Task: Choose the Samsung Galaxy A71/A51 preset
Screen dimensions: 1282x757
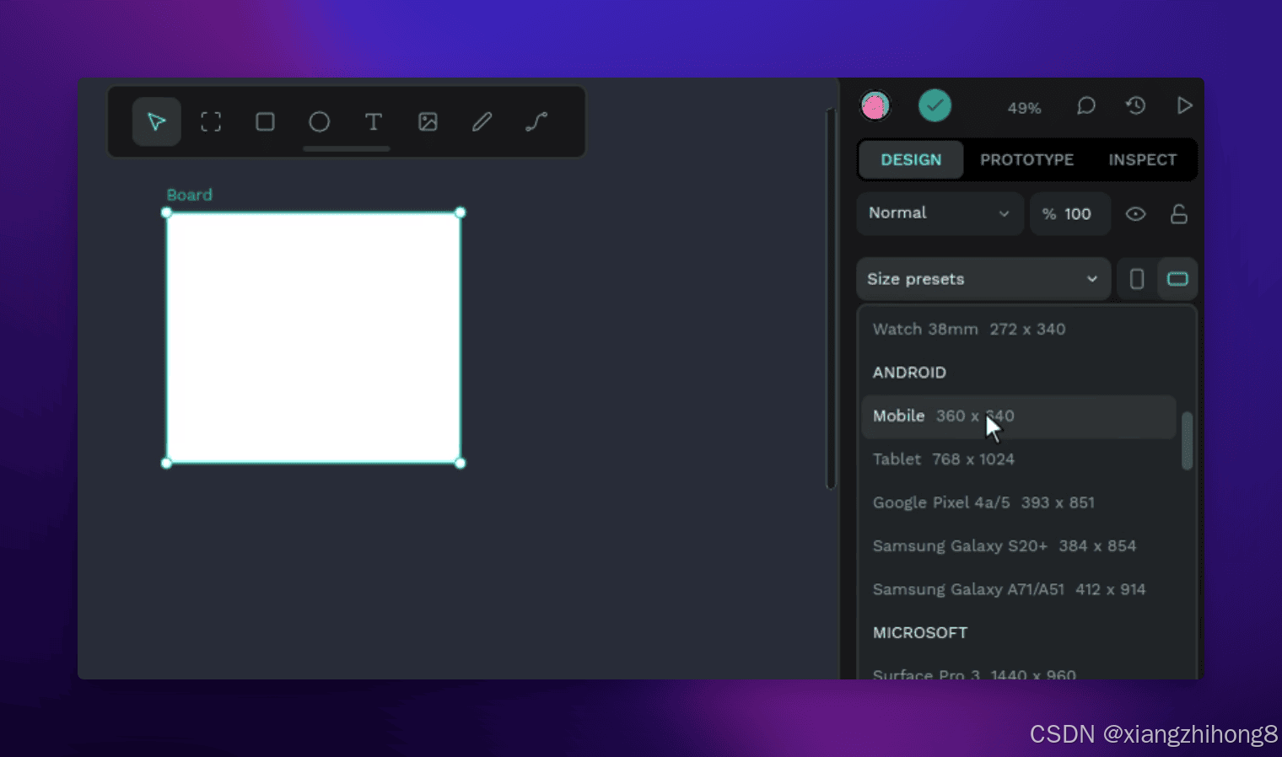Action: point(1019,590)
